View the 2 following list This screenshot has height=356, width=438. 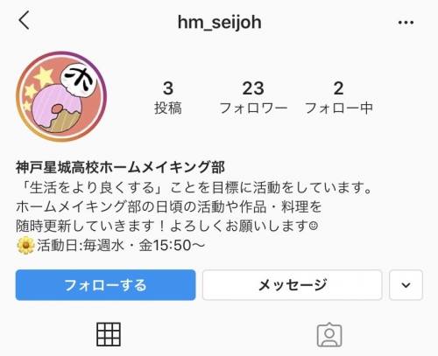[x=339, y=98]
